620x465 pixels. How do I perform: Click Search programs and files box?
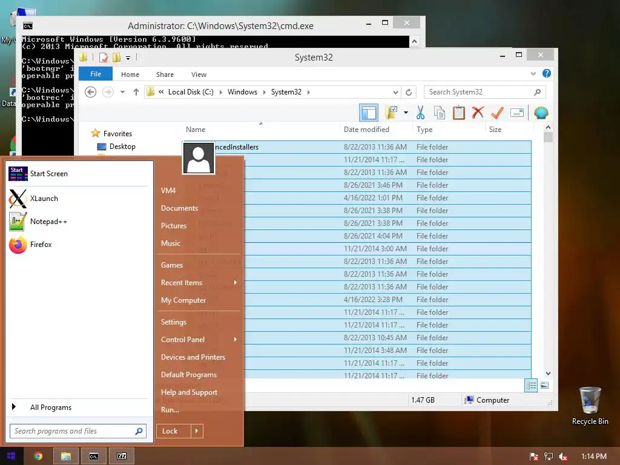tap(78, 431)
